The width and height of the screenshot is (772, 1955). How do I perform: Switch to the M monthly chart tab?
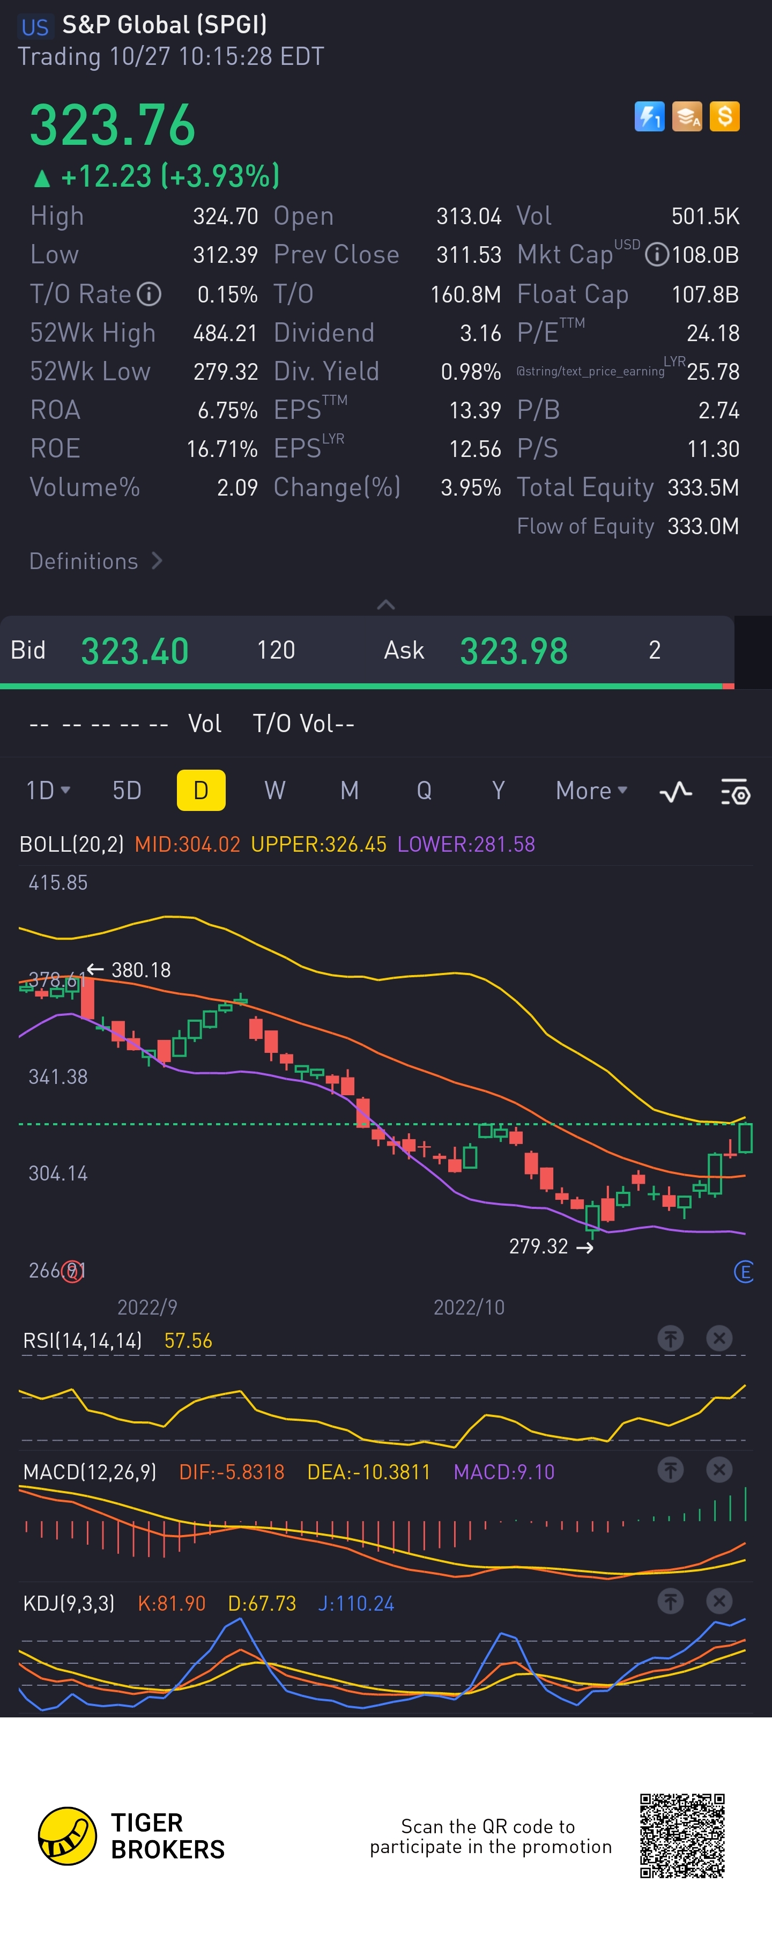pos(350,791)
